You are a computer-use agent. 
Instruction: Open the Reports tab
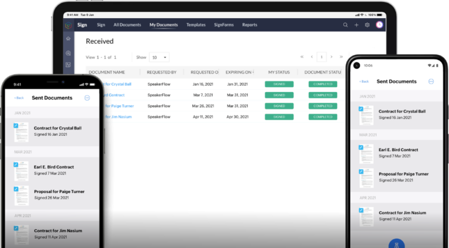coord(250,25)
